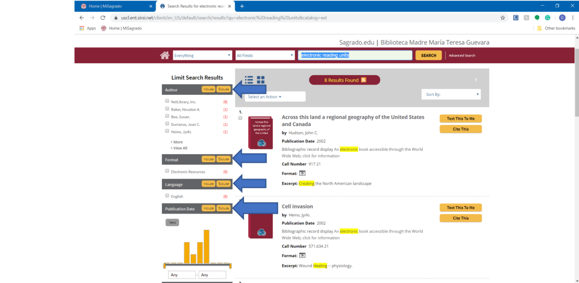Open the Advanced Search link
This screenshot has height=283, width=579.
pos(462,55)
